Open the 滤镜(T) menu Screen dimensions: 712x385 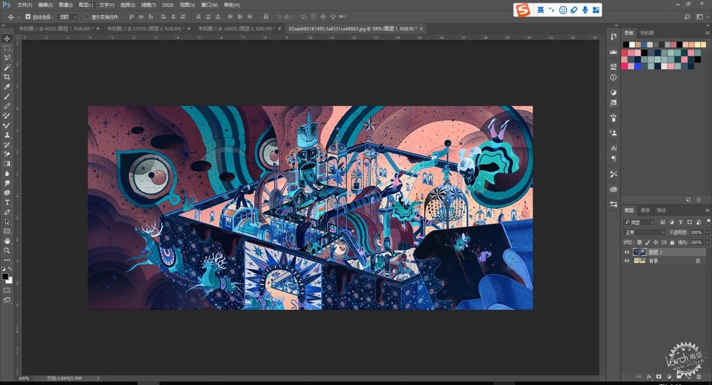148,5
